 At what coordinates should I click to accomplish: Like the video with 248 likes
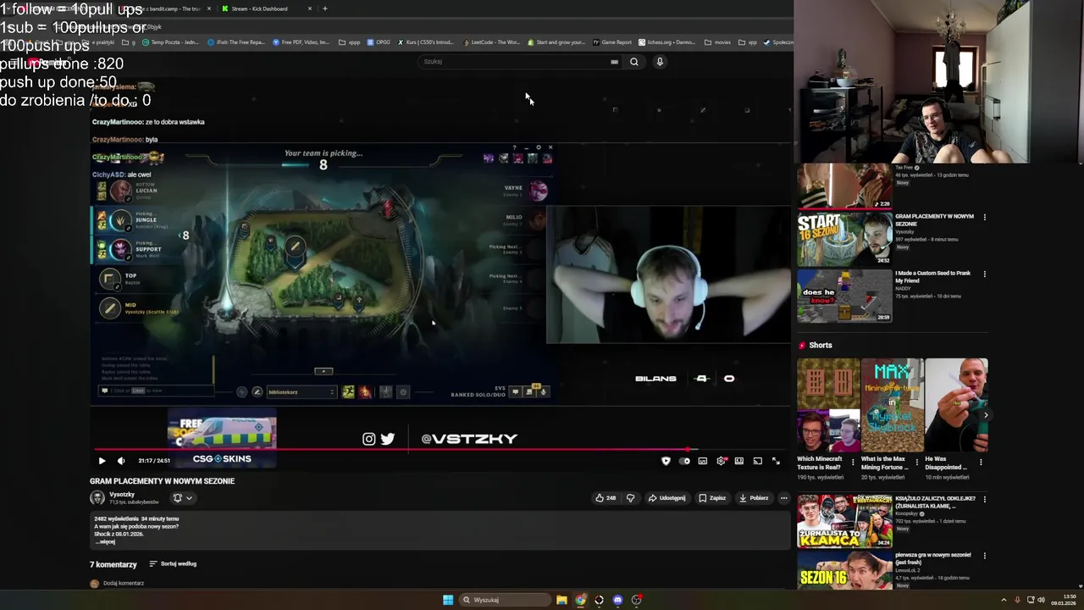606,498
